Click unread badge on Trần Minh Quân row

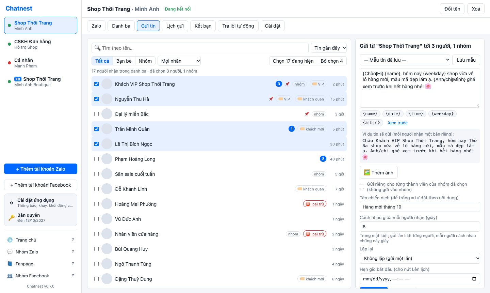[292, 129]
